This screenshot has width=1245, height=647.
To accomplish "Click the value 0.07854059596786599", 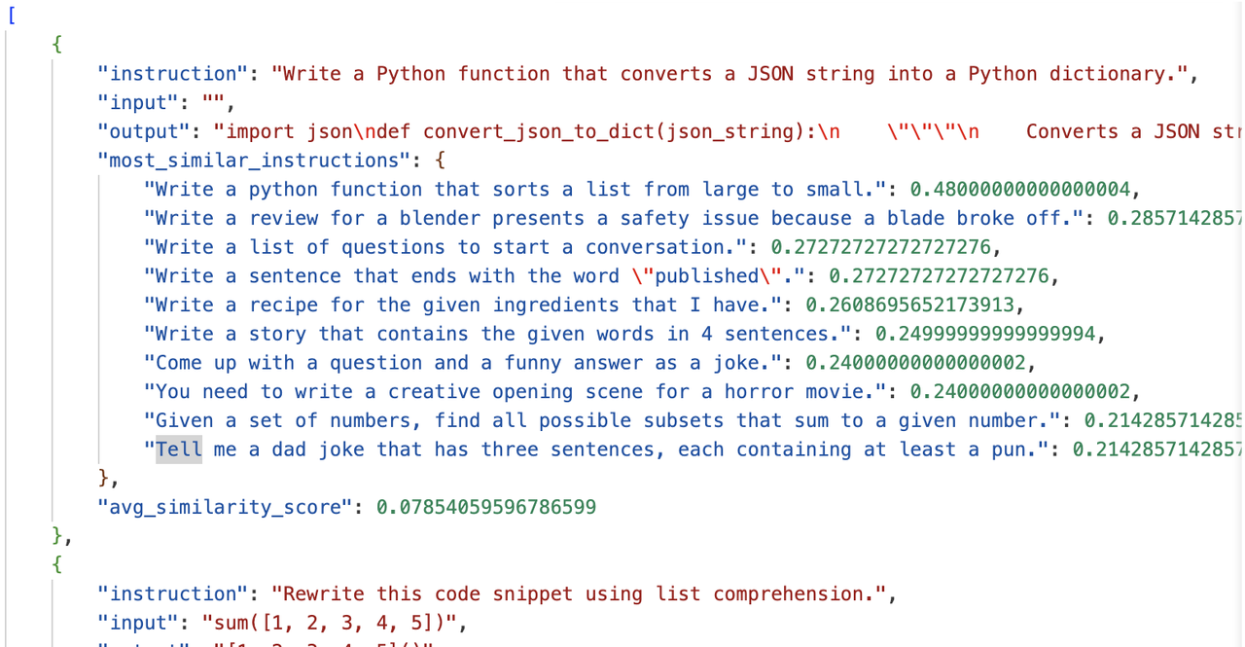I will 486,507.
